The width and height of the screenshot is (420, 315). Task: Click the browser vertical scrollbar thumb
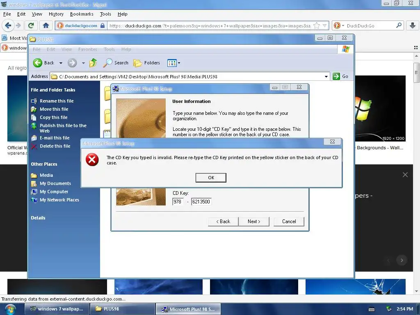416,73
